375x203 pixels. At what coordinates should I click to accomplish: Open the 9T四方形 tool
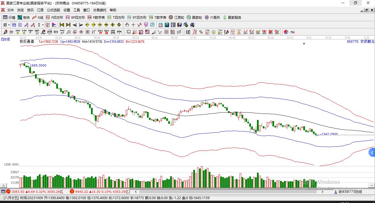pyautogui.click(x=137, y=17)
